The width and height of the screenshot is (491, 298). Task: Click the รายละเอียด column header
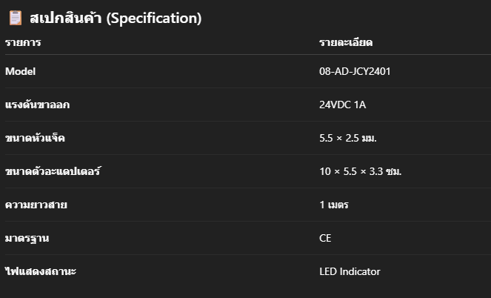[346, 42]
